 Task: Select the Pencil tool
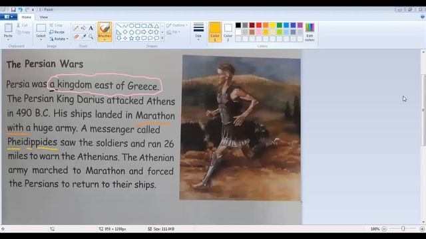click(x=76, y=28)
